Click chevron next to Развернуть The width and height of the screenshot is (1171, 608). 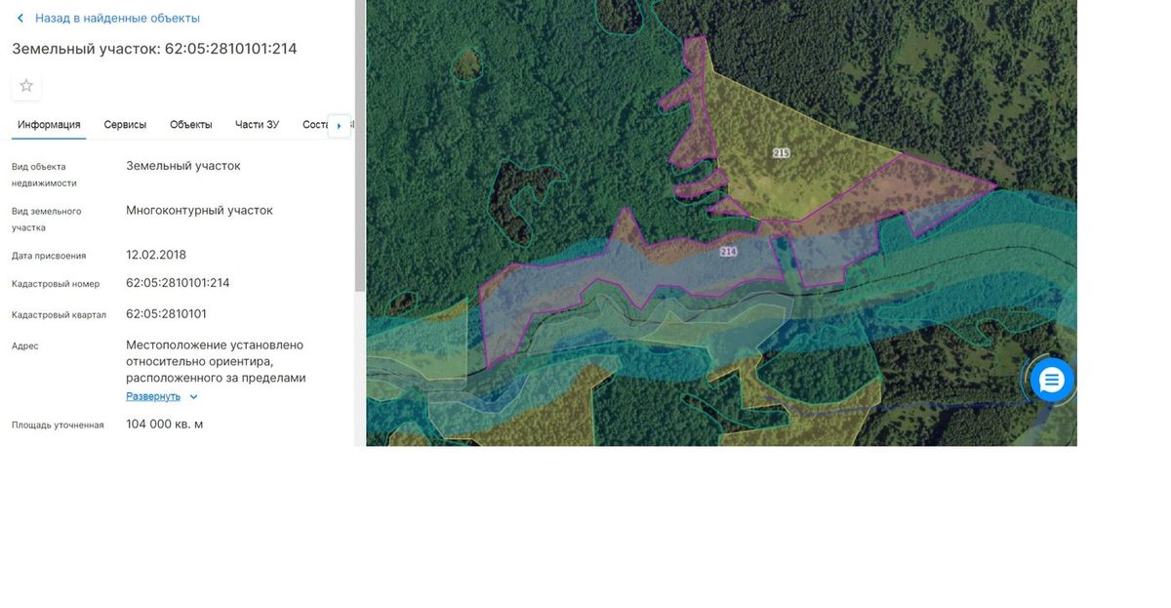[193, 397]
